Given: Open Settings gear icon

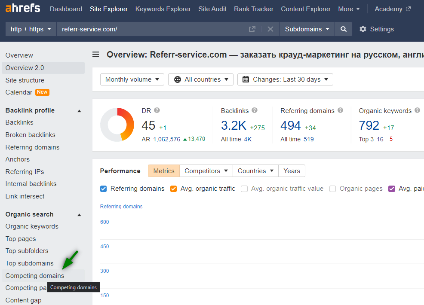Looking at the screenshot, I should pos(363,29).
